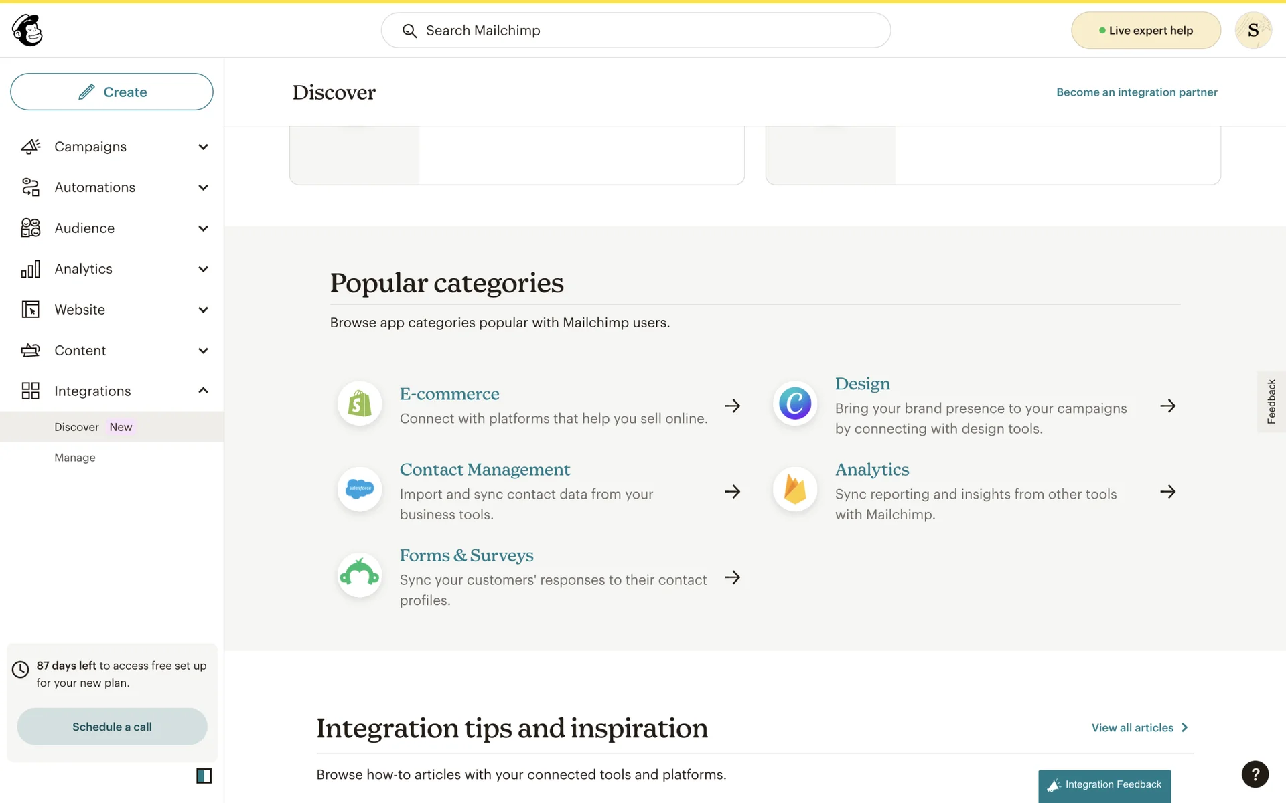Expand the Website navigation chevron

point(203,310)
